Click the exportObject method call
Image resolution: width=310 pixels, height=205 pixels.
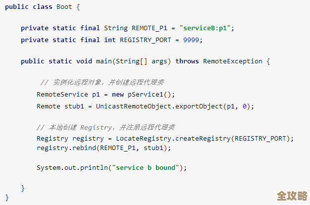pos(195,106)
